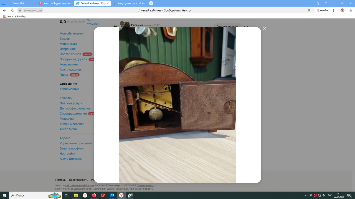
Task: Open Евгений's avatar in chat header
Action: tap(124, 24)
